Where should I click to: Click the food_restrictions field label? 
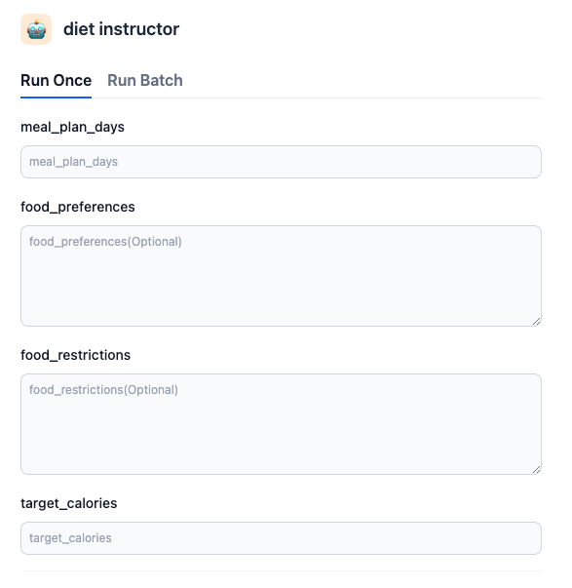[75, 355]
